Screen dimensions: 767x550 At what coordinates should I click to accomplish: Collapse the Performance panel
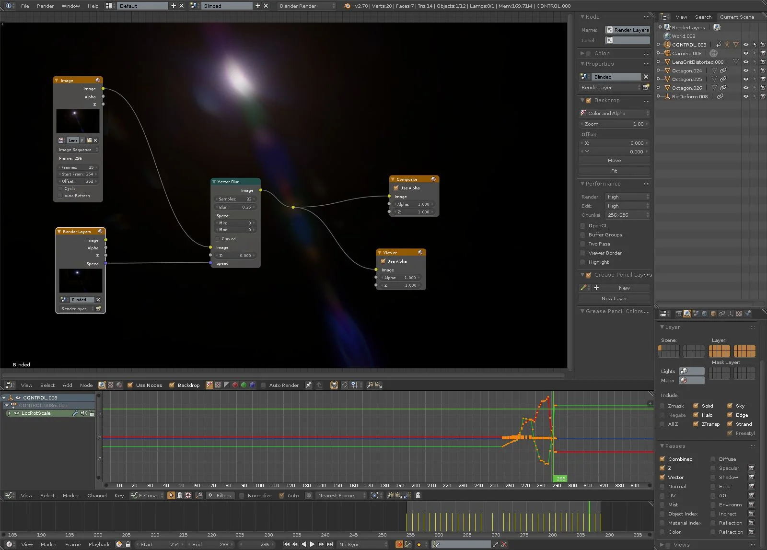582,184
